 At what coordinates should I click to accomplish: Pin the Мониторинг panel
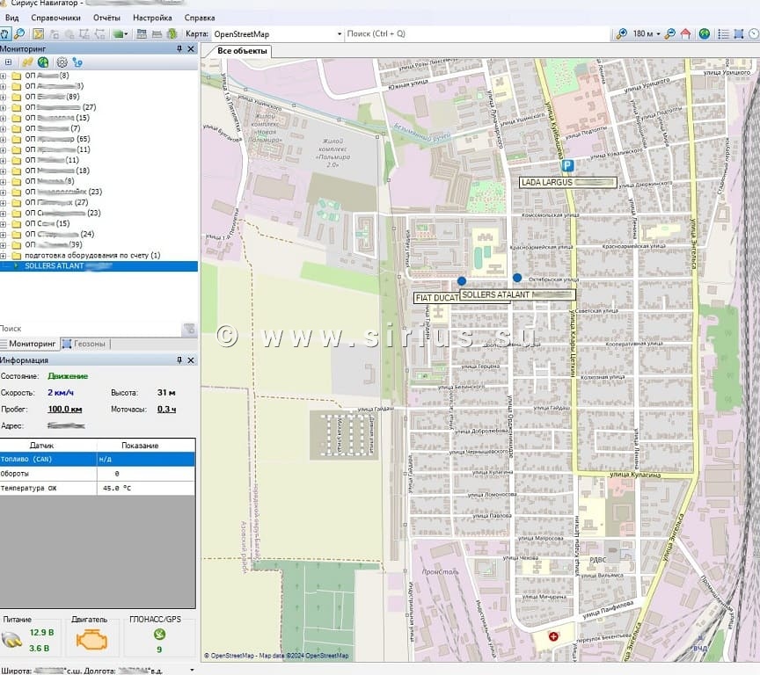point(180,48)
